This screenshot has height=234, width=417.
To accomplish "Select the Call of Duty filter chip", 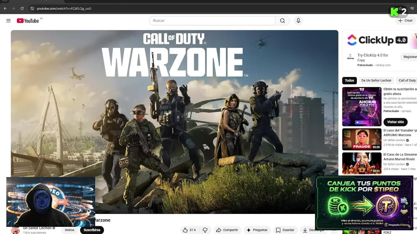I will coord(407,81).
